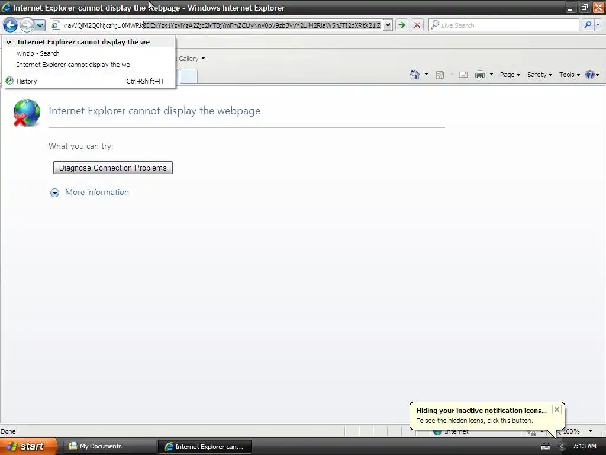Click the page icon beside the address
The image size is (606, 455).
[56, 25]
